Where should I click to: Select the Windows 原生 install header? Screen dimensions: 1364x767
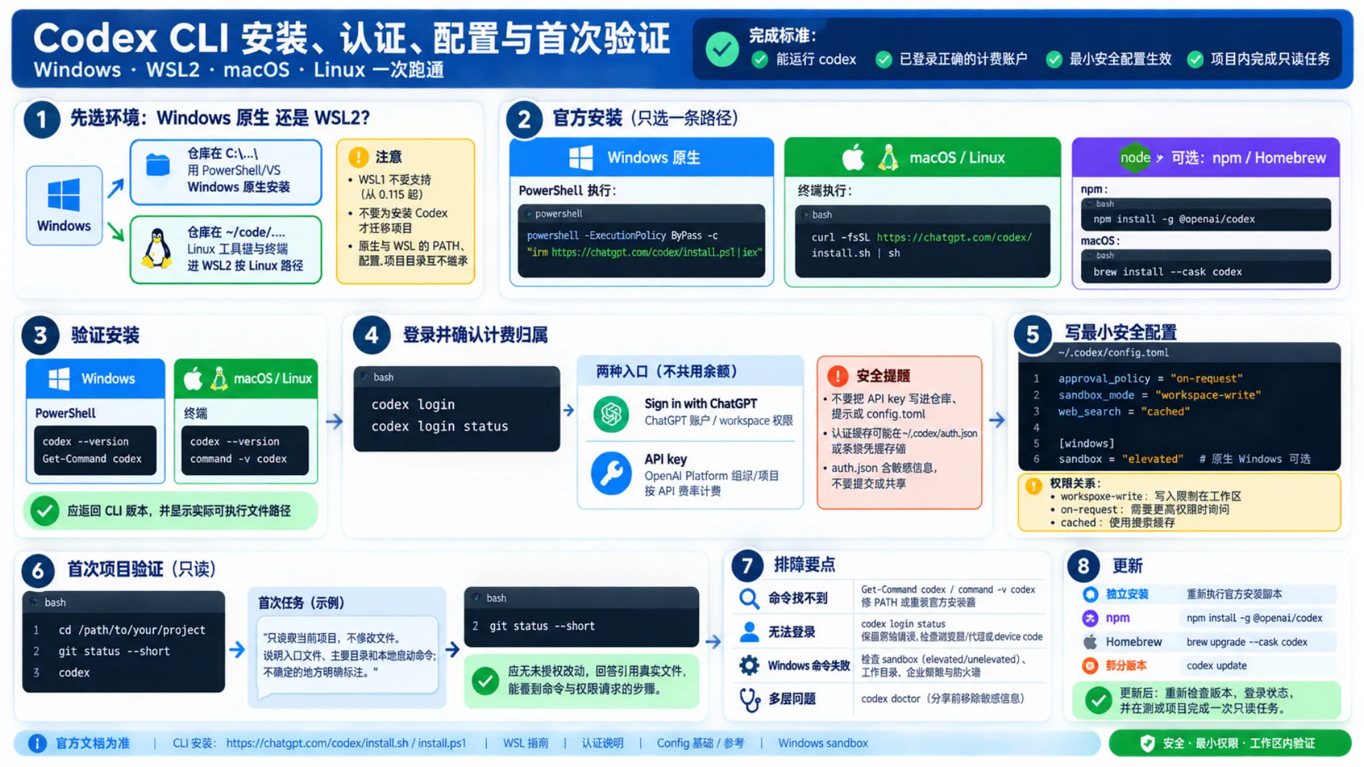tap(642, 157)
